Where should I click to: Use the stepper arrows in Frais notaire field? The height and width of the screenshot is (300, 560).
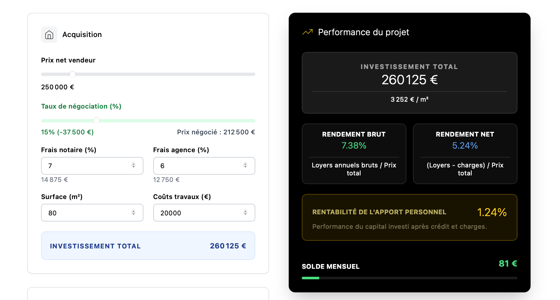[x=133, y=166]
